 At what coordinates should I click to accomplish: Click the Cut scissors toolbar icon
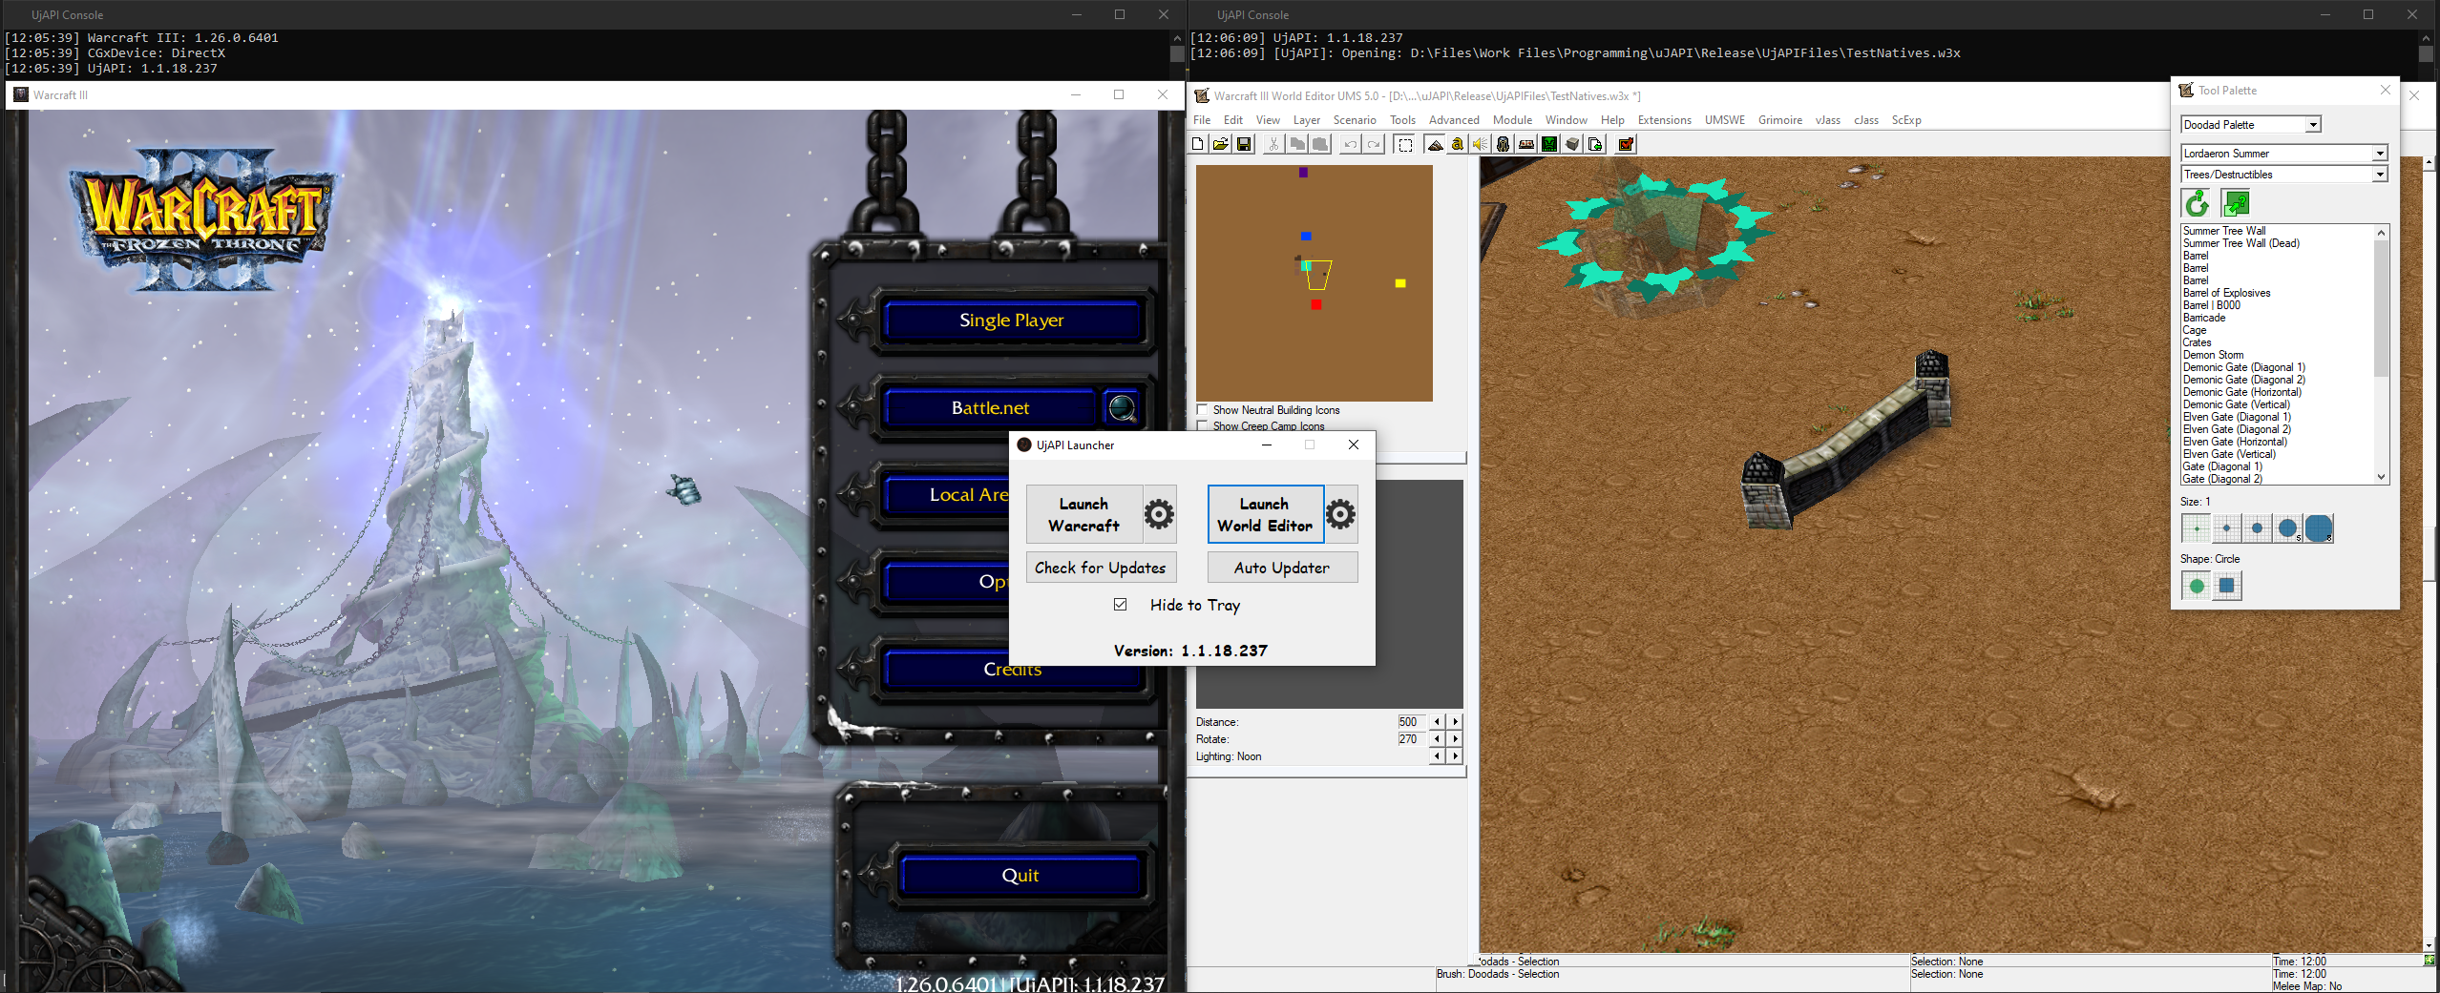pyautogui.click(x=1273, y=144)
